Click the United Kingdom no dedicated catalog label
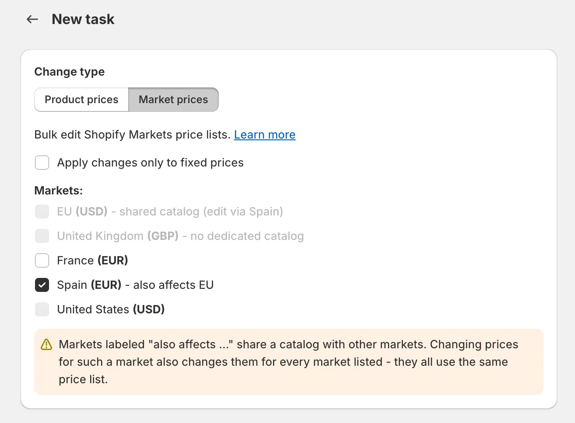Viewport: 575px width, 423px height. [x=181, y=236]
